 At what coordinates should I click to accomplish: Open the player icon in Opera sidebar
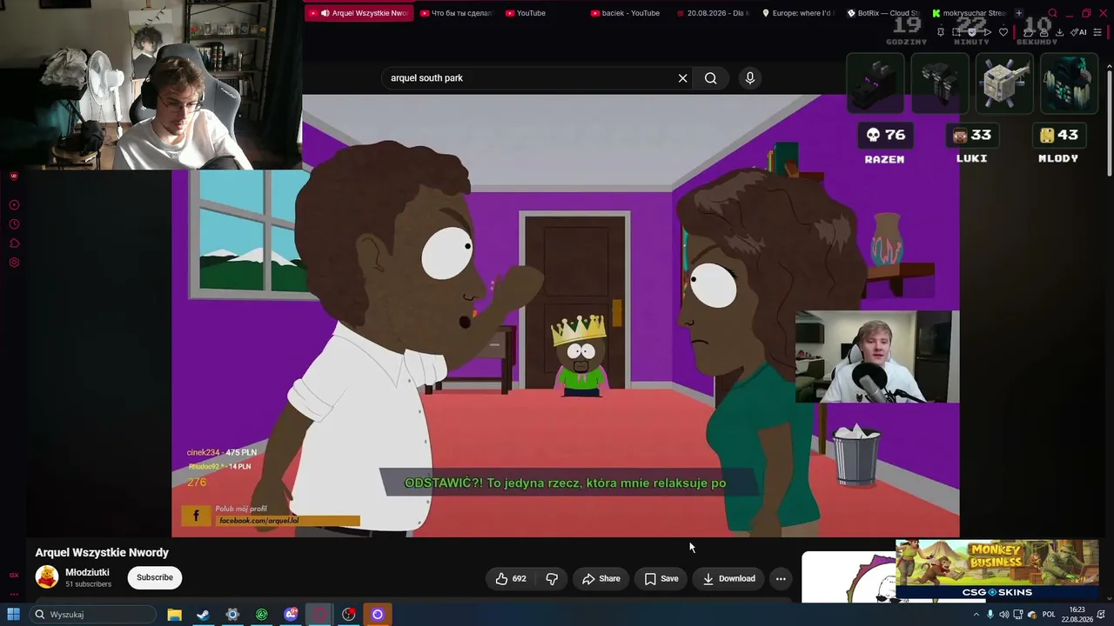pyautogui.click(x=14, y=205)
